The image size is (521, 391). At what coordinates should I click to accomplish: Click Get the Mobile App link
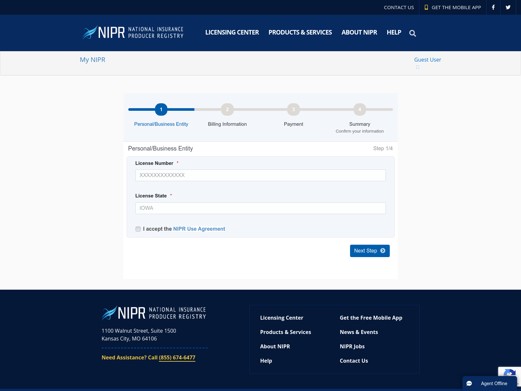coord(453,7)
